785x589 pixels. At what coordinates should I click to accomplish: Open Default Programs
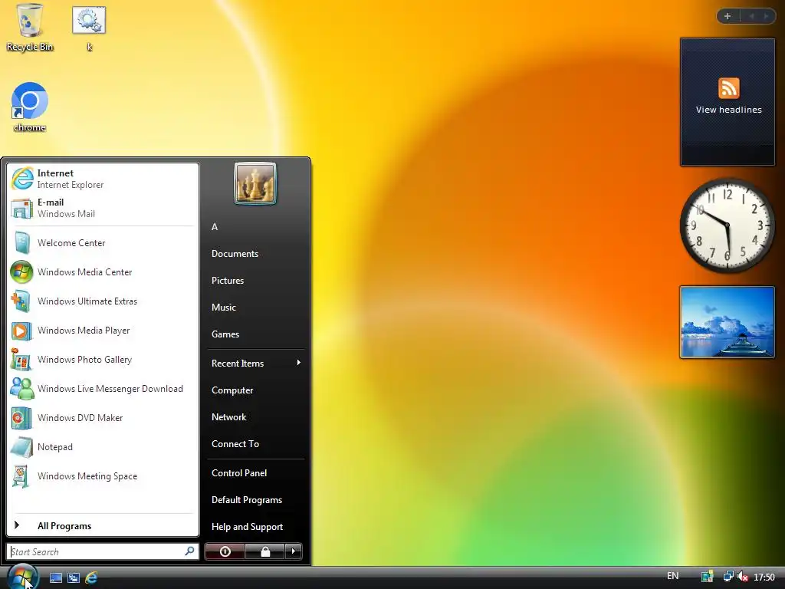coord(255,500)
